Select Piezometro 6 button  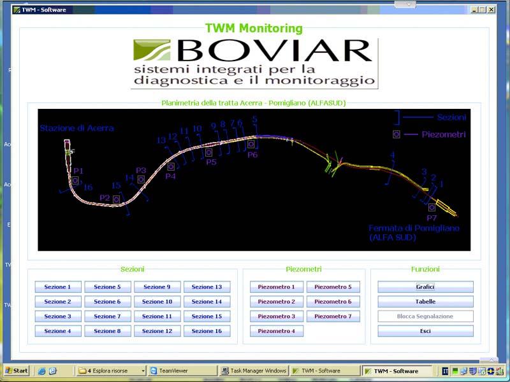333,301
